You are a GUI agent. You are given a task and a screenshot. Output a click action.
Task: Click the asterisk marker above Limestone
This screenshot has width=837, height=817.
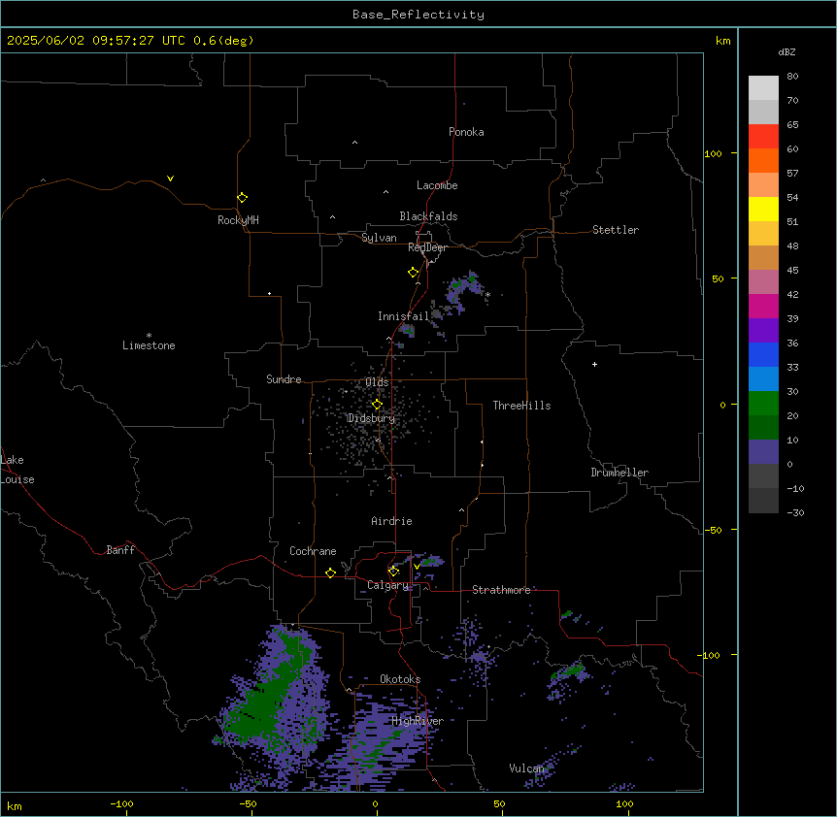[149, 336]
